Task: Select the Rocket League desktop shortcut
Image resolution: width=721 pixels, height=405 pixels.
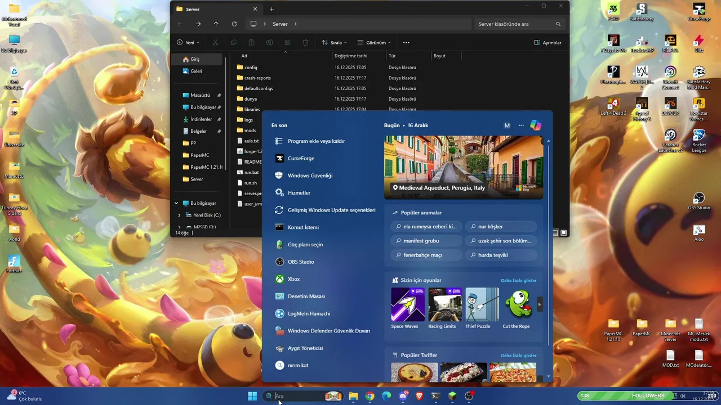Action: [699, 141]
